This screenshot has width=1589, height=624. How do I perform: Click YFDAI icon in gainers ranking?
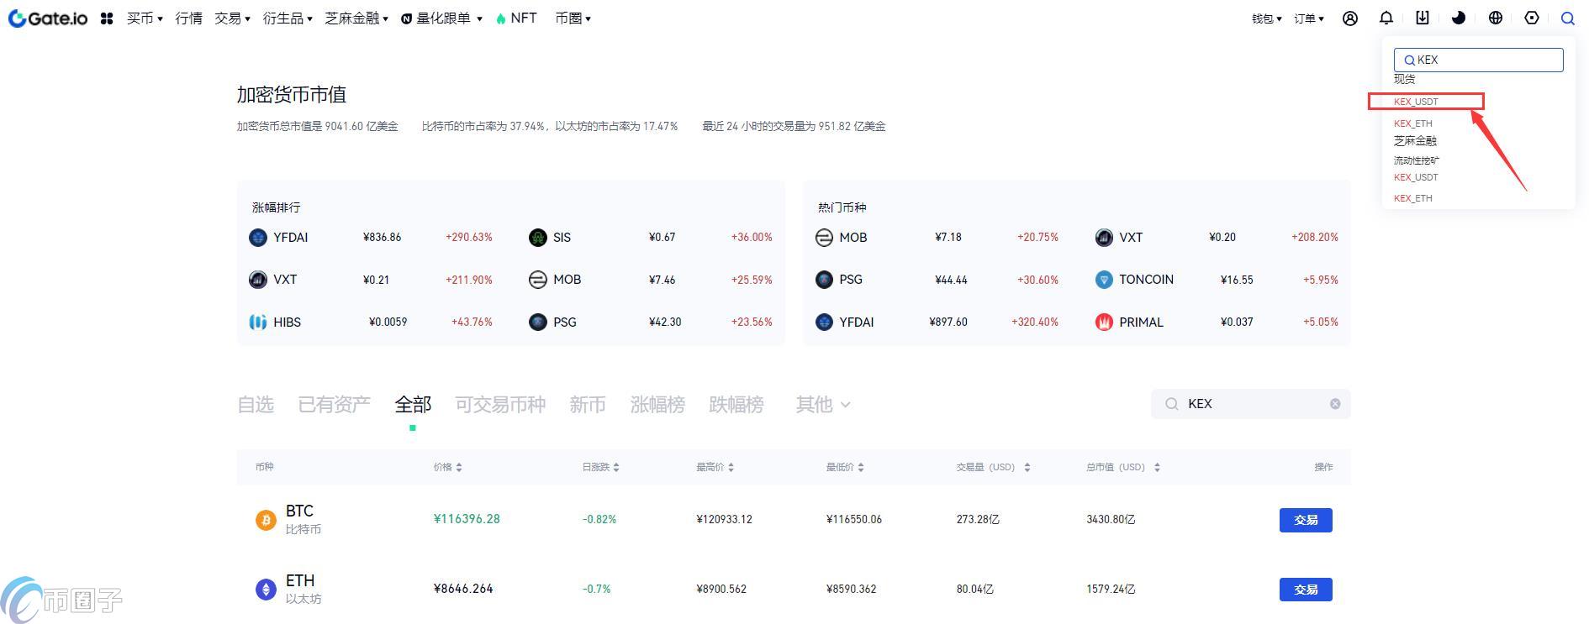[258, 238]
